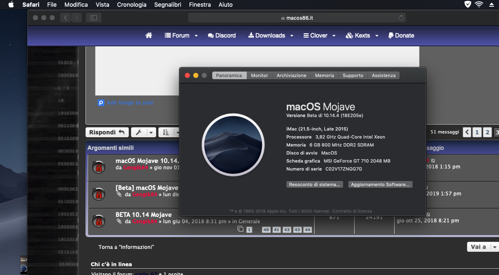Click the macOS Mojave logo image
The height and width of the screenshot is (275, 499).
click(233, 145)
